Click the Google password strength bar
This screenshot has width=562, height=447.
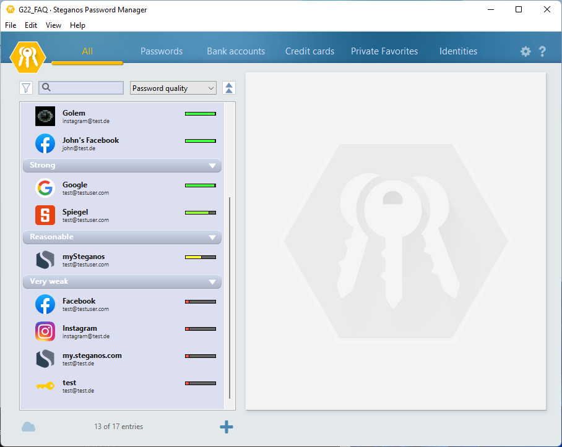coord(200,185)
